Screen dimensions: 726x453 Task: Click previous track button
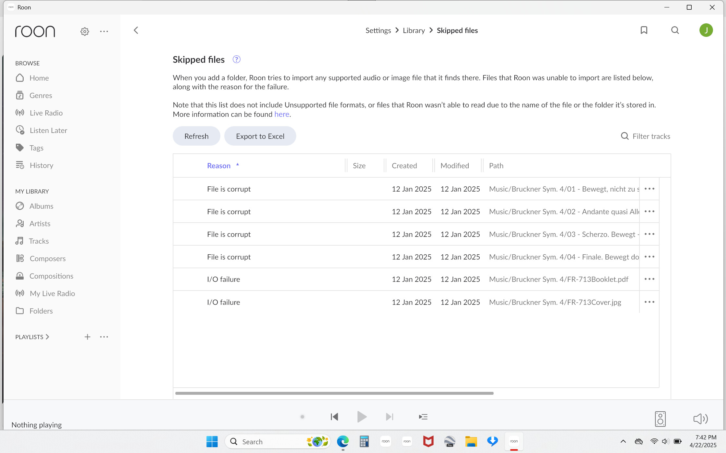click(334, 417)
